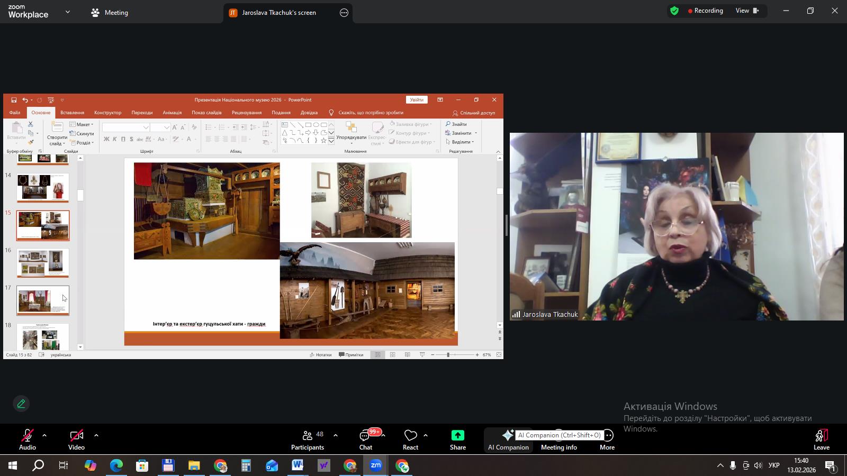This screenshot has width=847, height=476.
Task: Click the PowerPoint zoom slider
Action: pyautogui.click(x=448, y=355)
